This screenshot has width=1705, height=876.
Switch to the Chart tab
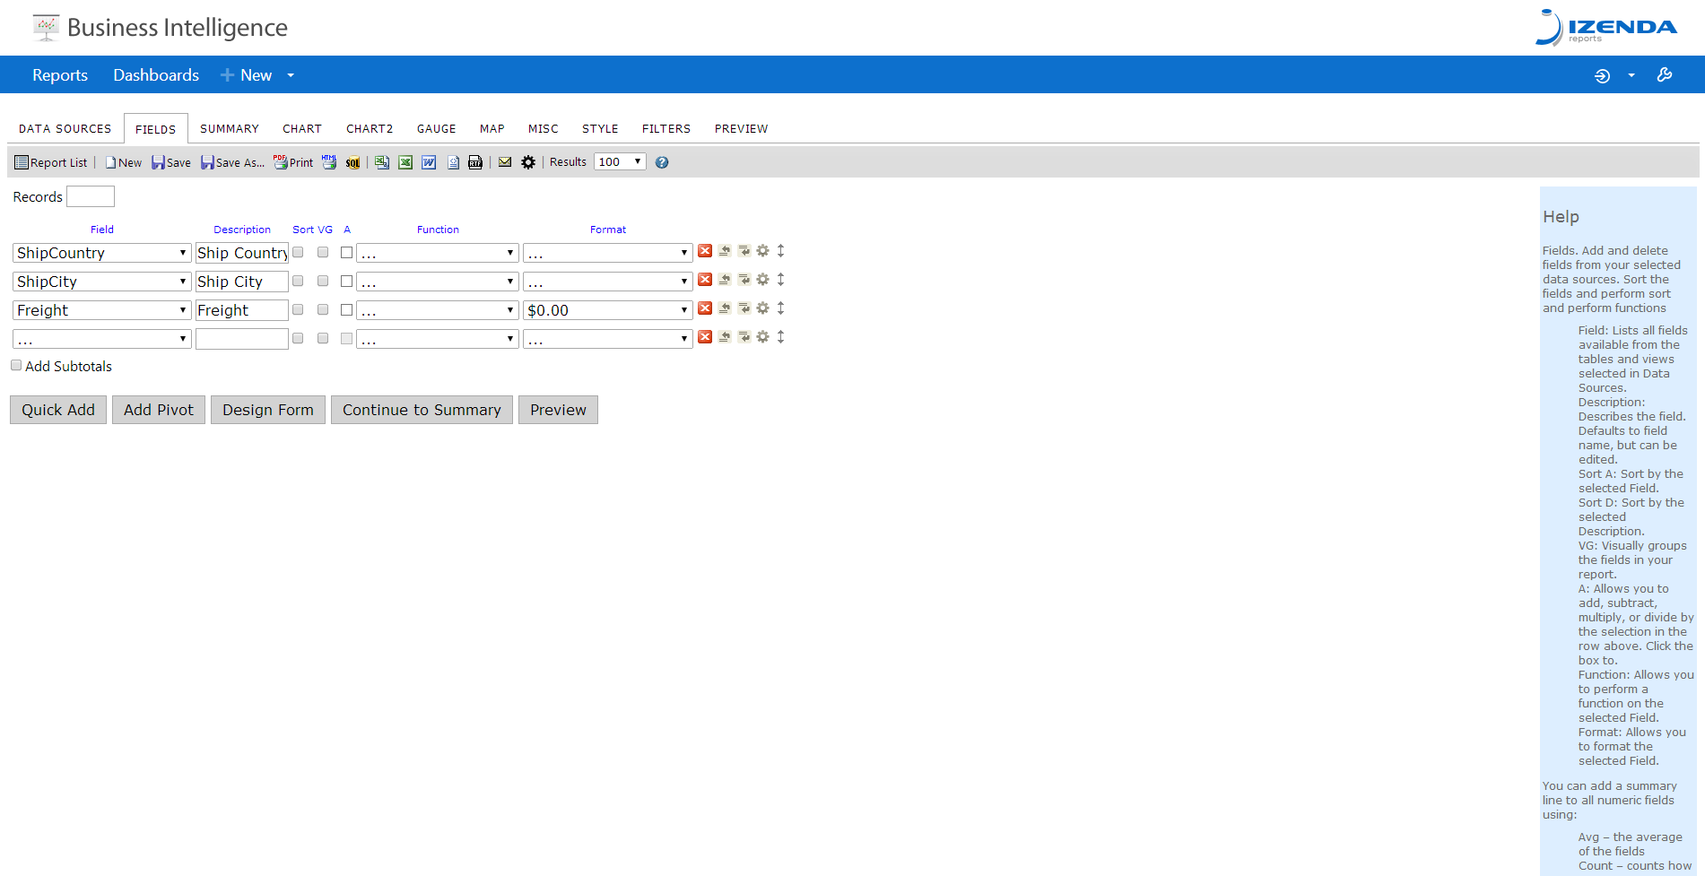[x=302, y=129]
